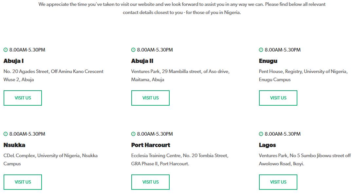
Task: Select the Abuja II heading
Action: [142, 61]
